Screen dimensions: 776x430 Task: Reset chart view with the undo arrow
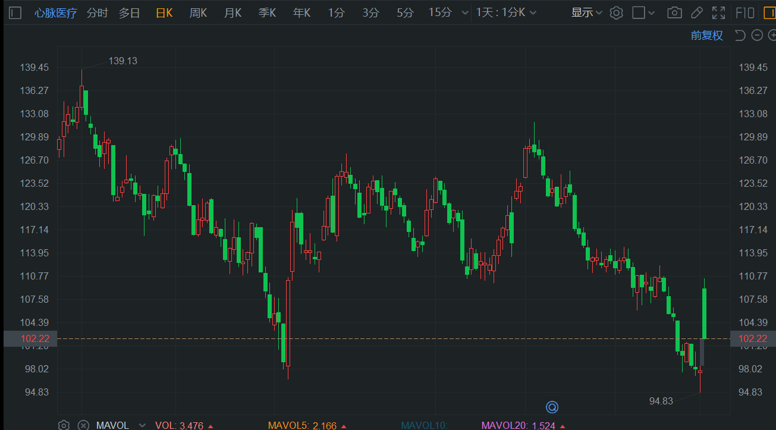tap(740, 36)
